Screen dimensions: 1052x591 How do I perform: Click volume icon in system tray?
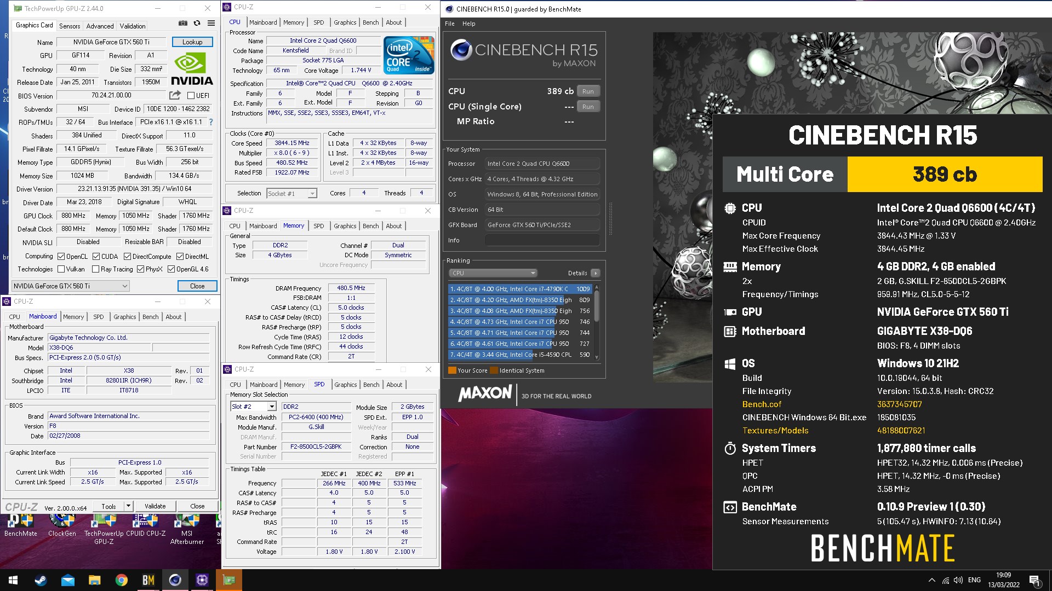click(x=958, y=580)
